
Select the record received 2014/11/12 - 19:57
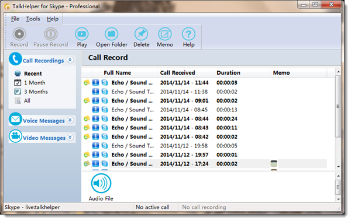(x=205, y=155)
